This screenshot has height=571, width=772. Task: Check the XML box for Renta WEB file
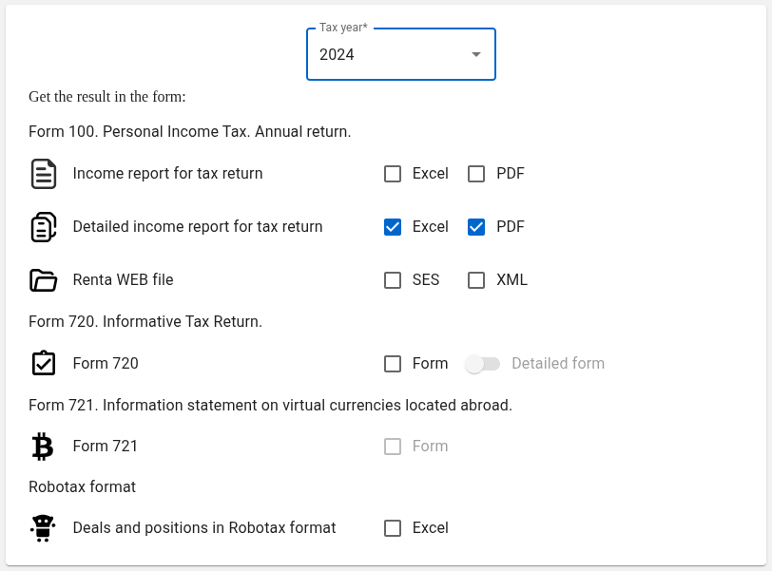pos(476,280)
